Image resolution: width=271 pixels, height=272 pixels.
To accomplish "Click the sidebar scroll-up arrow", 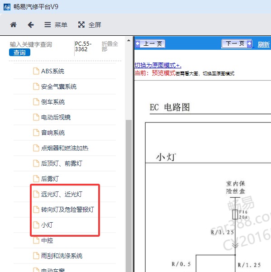I will pos(128,40).
